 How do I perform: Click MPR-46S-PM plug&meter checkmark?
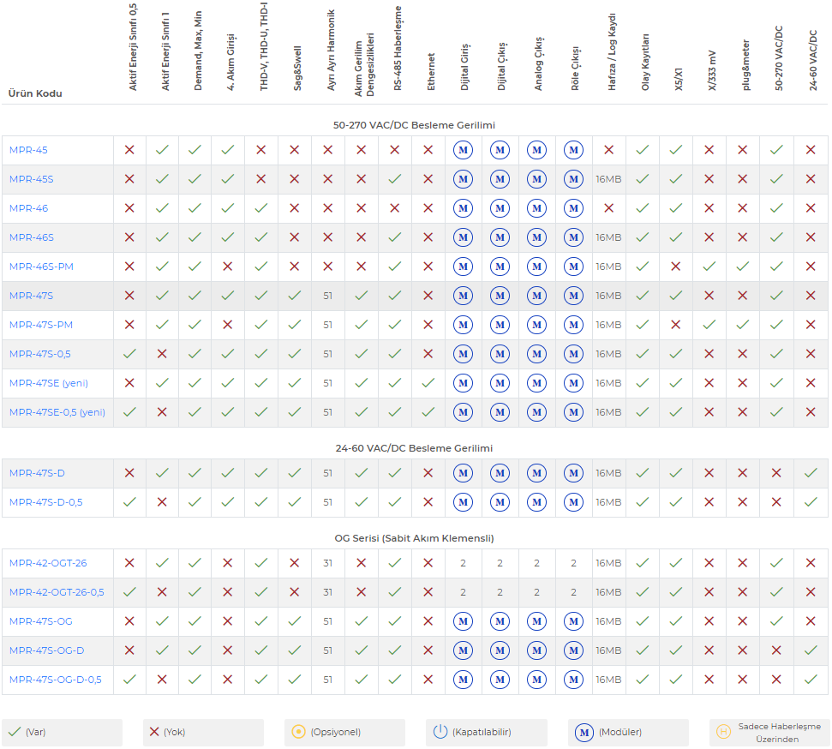(x=742, y=267)
